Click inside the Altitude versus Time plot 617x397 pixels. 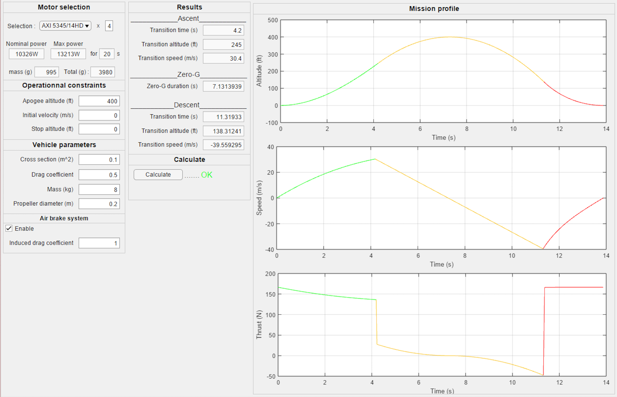443,71
